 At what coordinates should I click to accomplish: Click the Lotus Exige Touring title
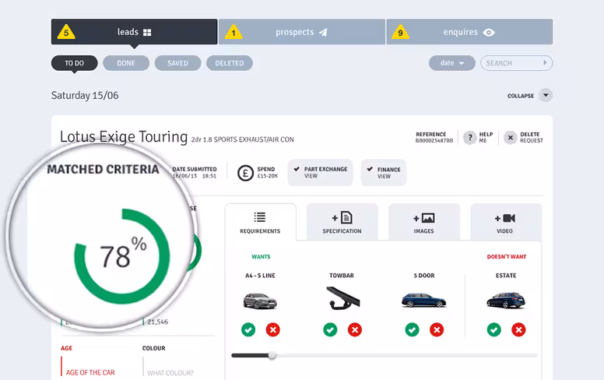[124, 137]
